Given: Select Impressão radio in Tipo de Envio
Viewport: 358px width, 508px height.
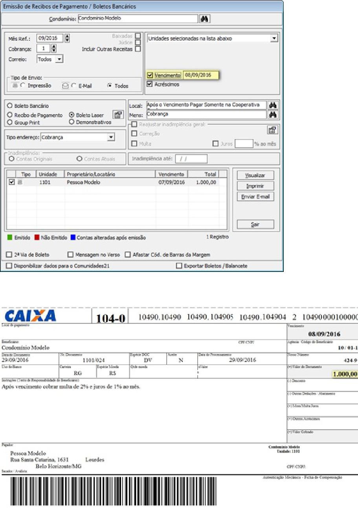Looking at the screenshot, I should pos(22,86).
